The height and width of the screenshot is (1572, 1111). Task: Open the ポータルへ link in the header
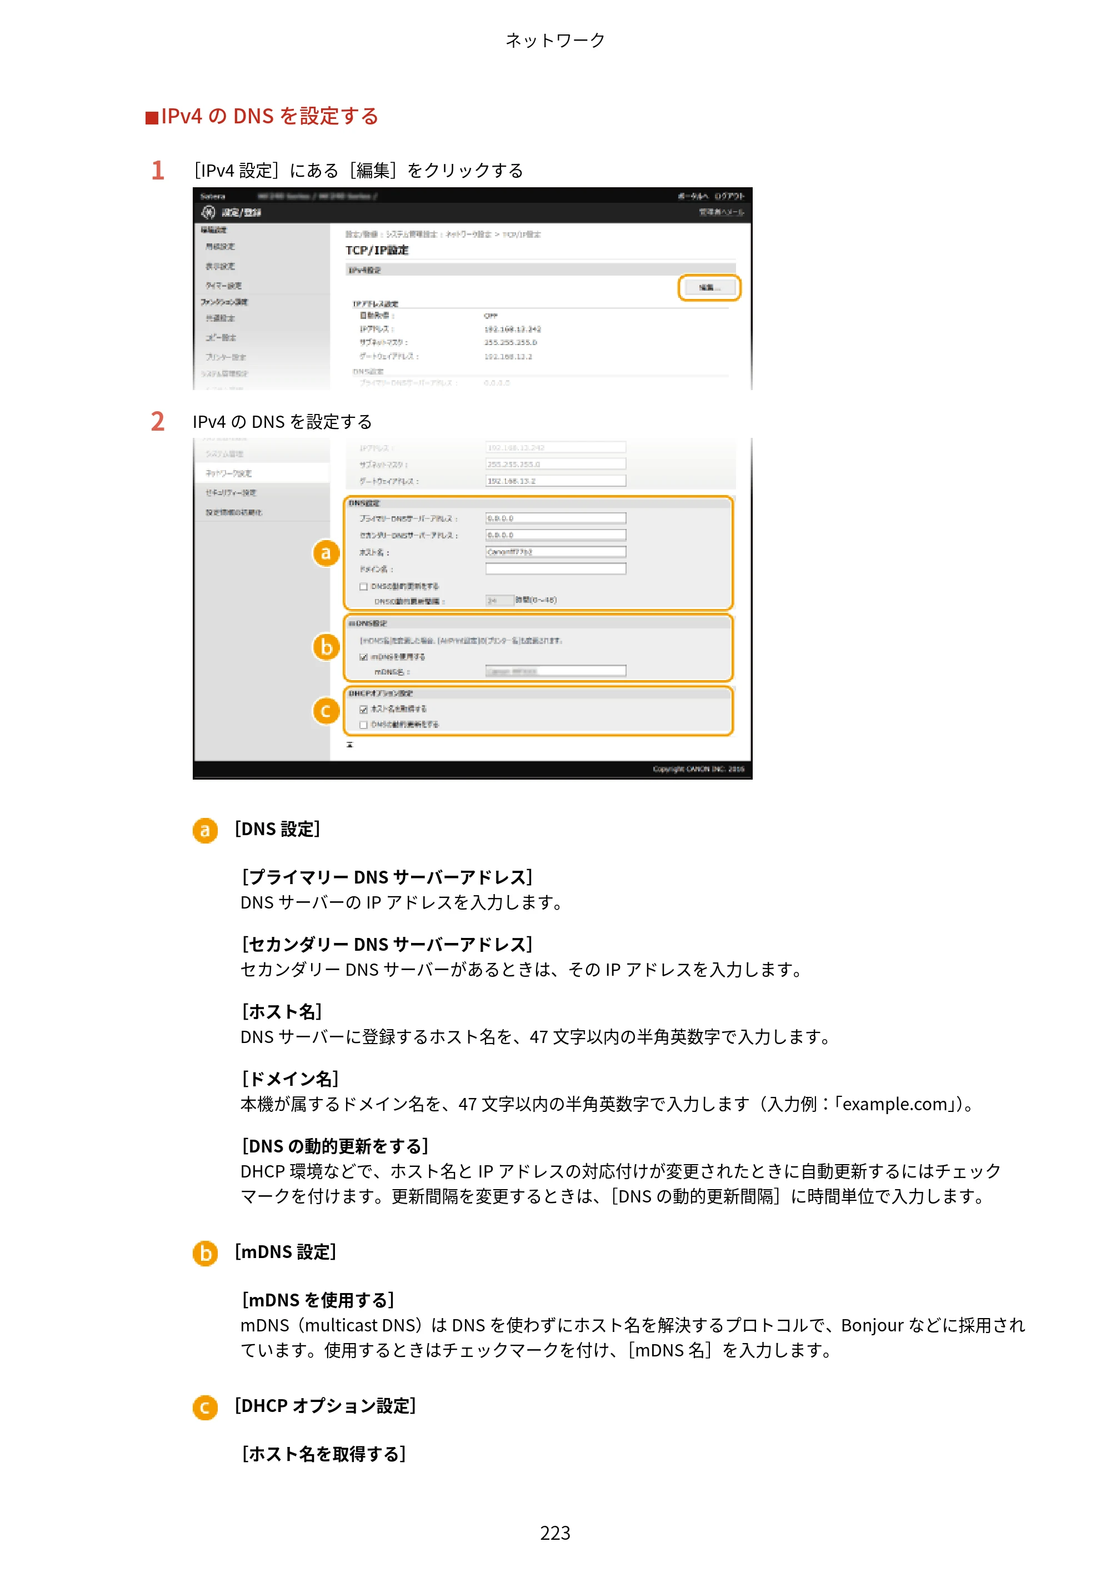click(692, 197)
